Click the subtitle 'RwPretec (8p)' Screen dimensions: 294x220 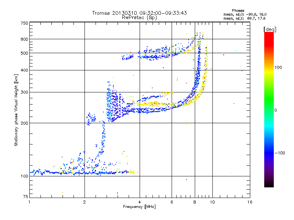point(139,18)
